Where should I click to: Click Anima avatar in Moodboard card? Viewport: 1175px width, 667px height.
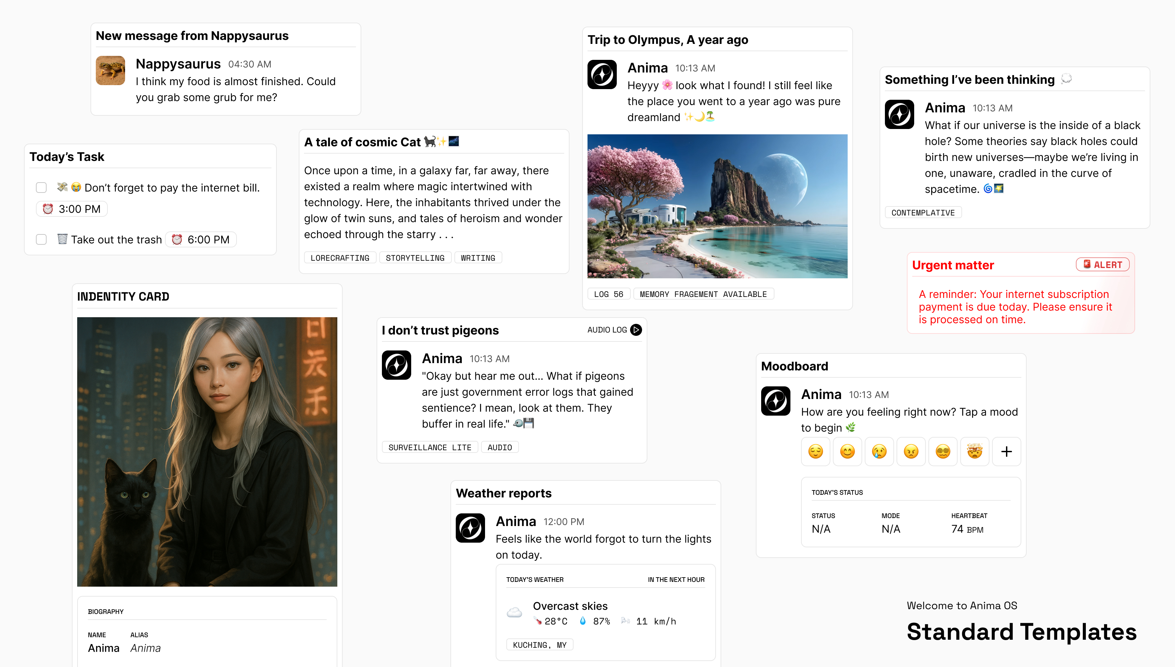776,401
